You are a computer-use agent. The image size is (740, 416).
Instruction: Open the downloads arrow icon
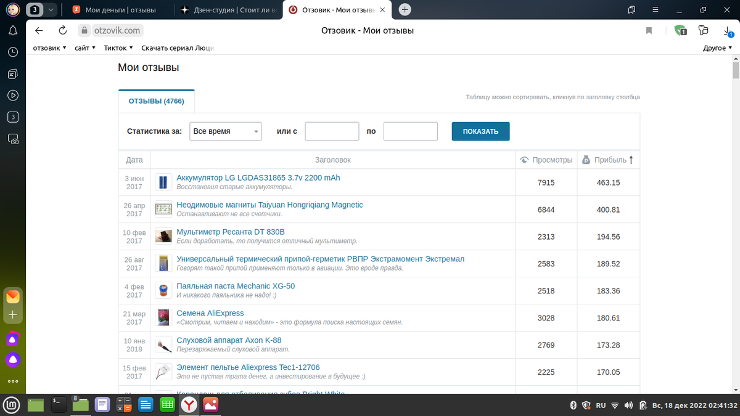728,31
